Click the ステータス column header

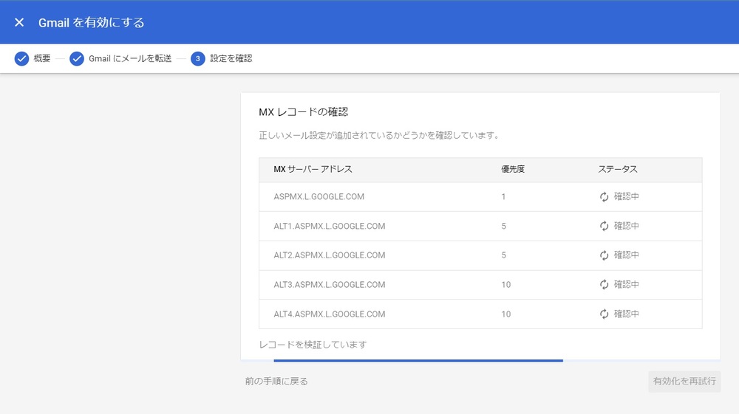click(x=617, y=169)
